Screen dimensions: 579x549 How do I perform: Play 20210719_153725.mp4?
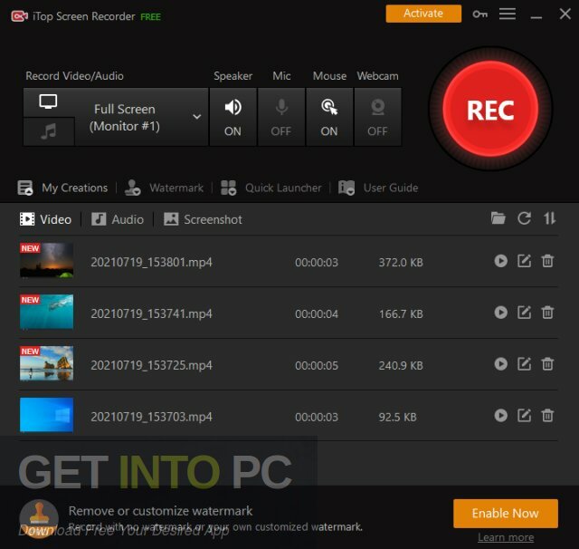pyautogui.click(x=500, y=364)
